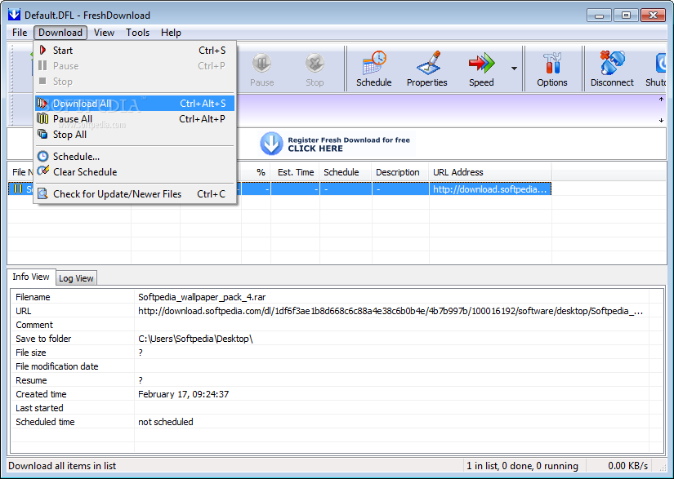This screenshot has width=674, height=479.
Task: Open the Properties toolbar icon
Action: 426,69
